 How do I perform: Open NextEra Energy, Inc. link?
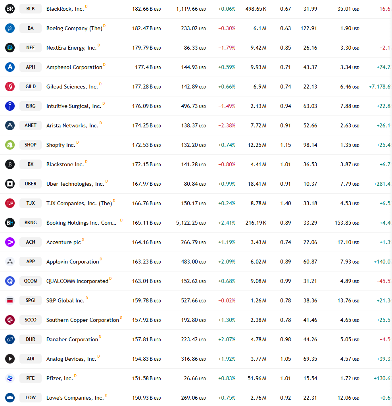(x=71, y=48)
